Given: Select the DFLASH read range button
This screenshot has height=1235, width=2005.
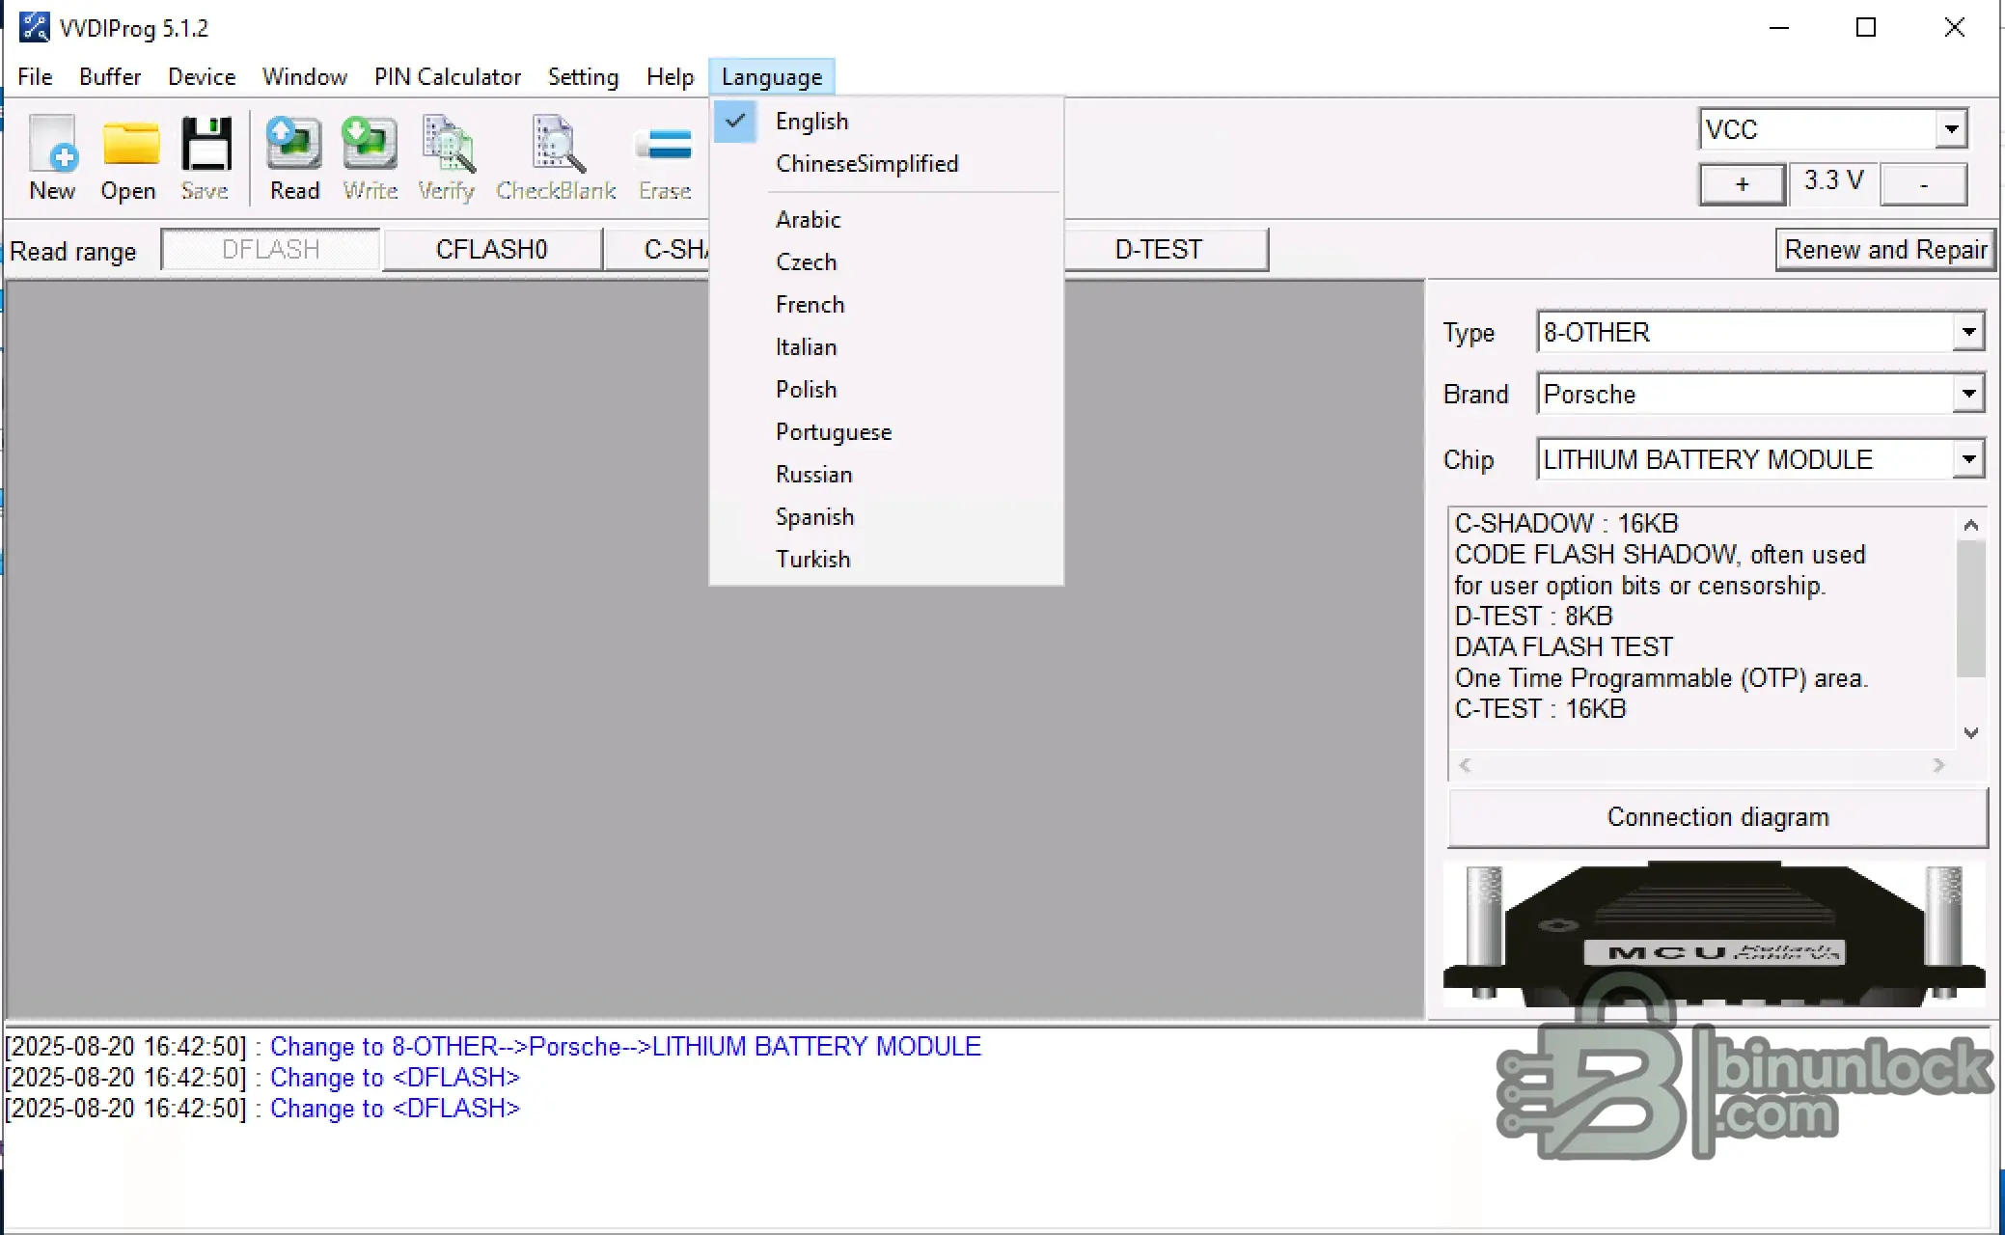Looking at the screenshot, I should (x=270, y=250).
